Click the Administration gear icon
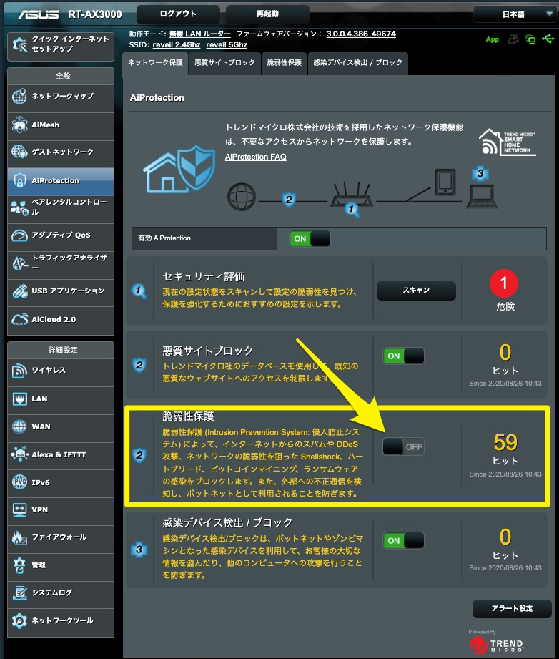 tap(19, 565)
